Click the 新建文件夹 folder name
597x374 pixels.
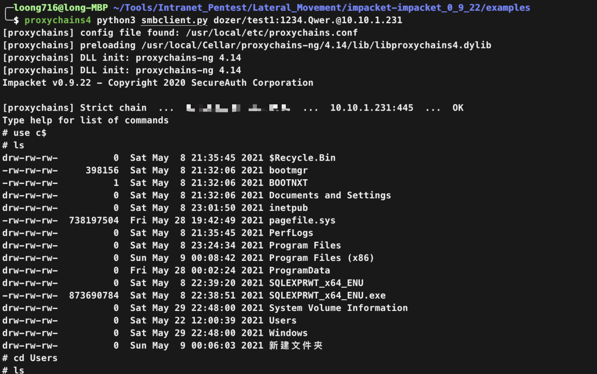tap(296, 346)
